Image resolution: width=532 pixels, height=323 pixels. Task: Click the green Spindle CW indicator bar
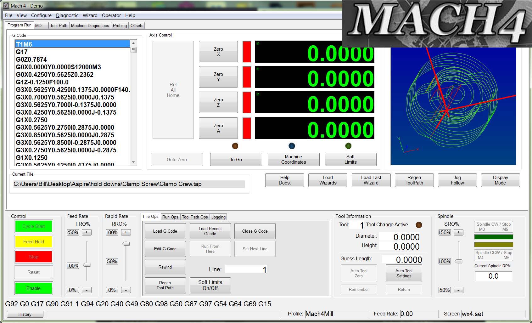(493, 237)
